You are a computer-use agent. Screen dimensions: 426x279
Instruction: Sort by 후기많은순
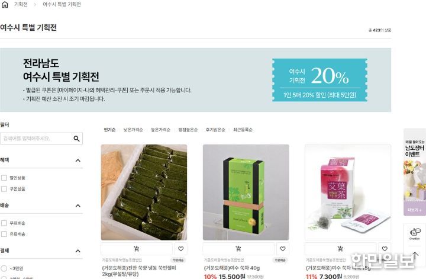pyautogui.click(x=215, y=130)
